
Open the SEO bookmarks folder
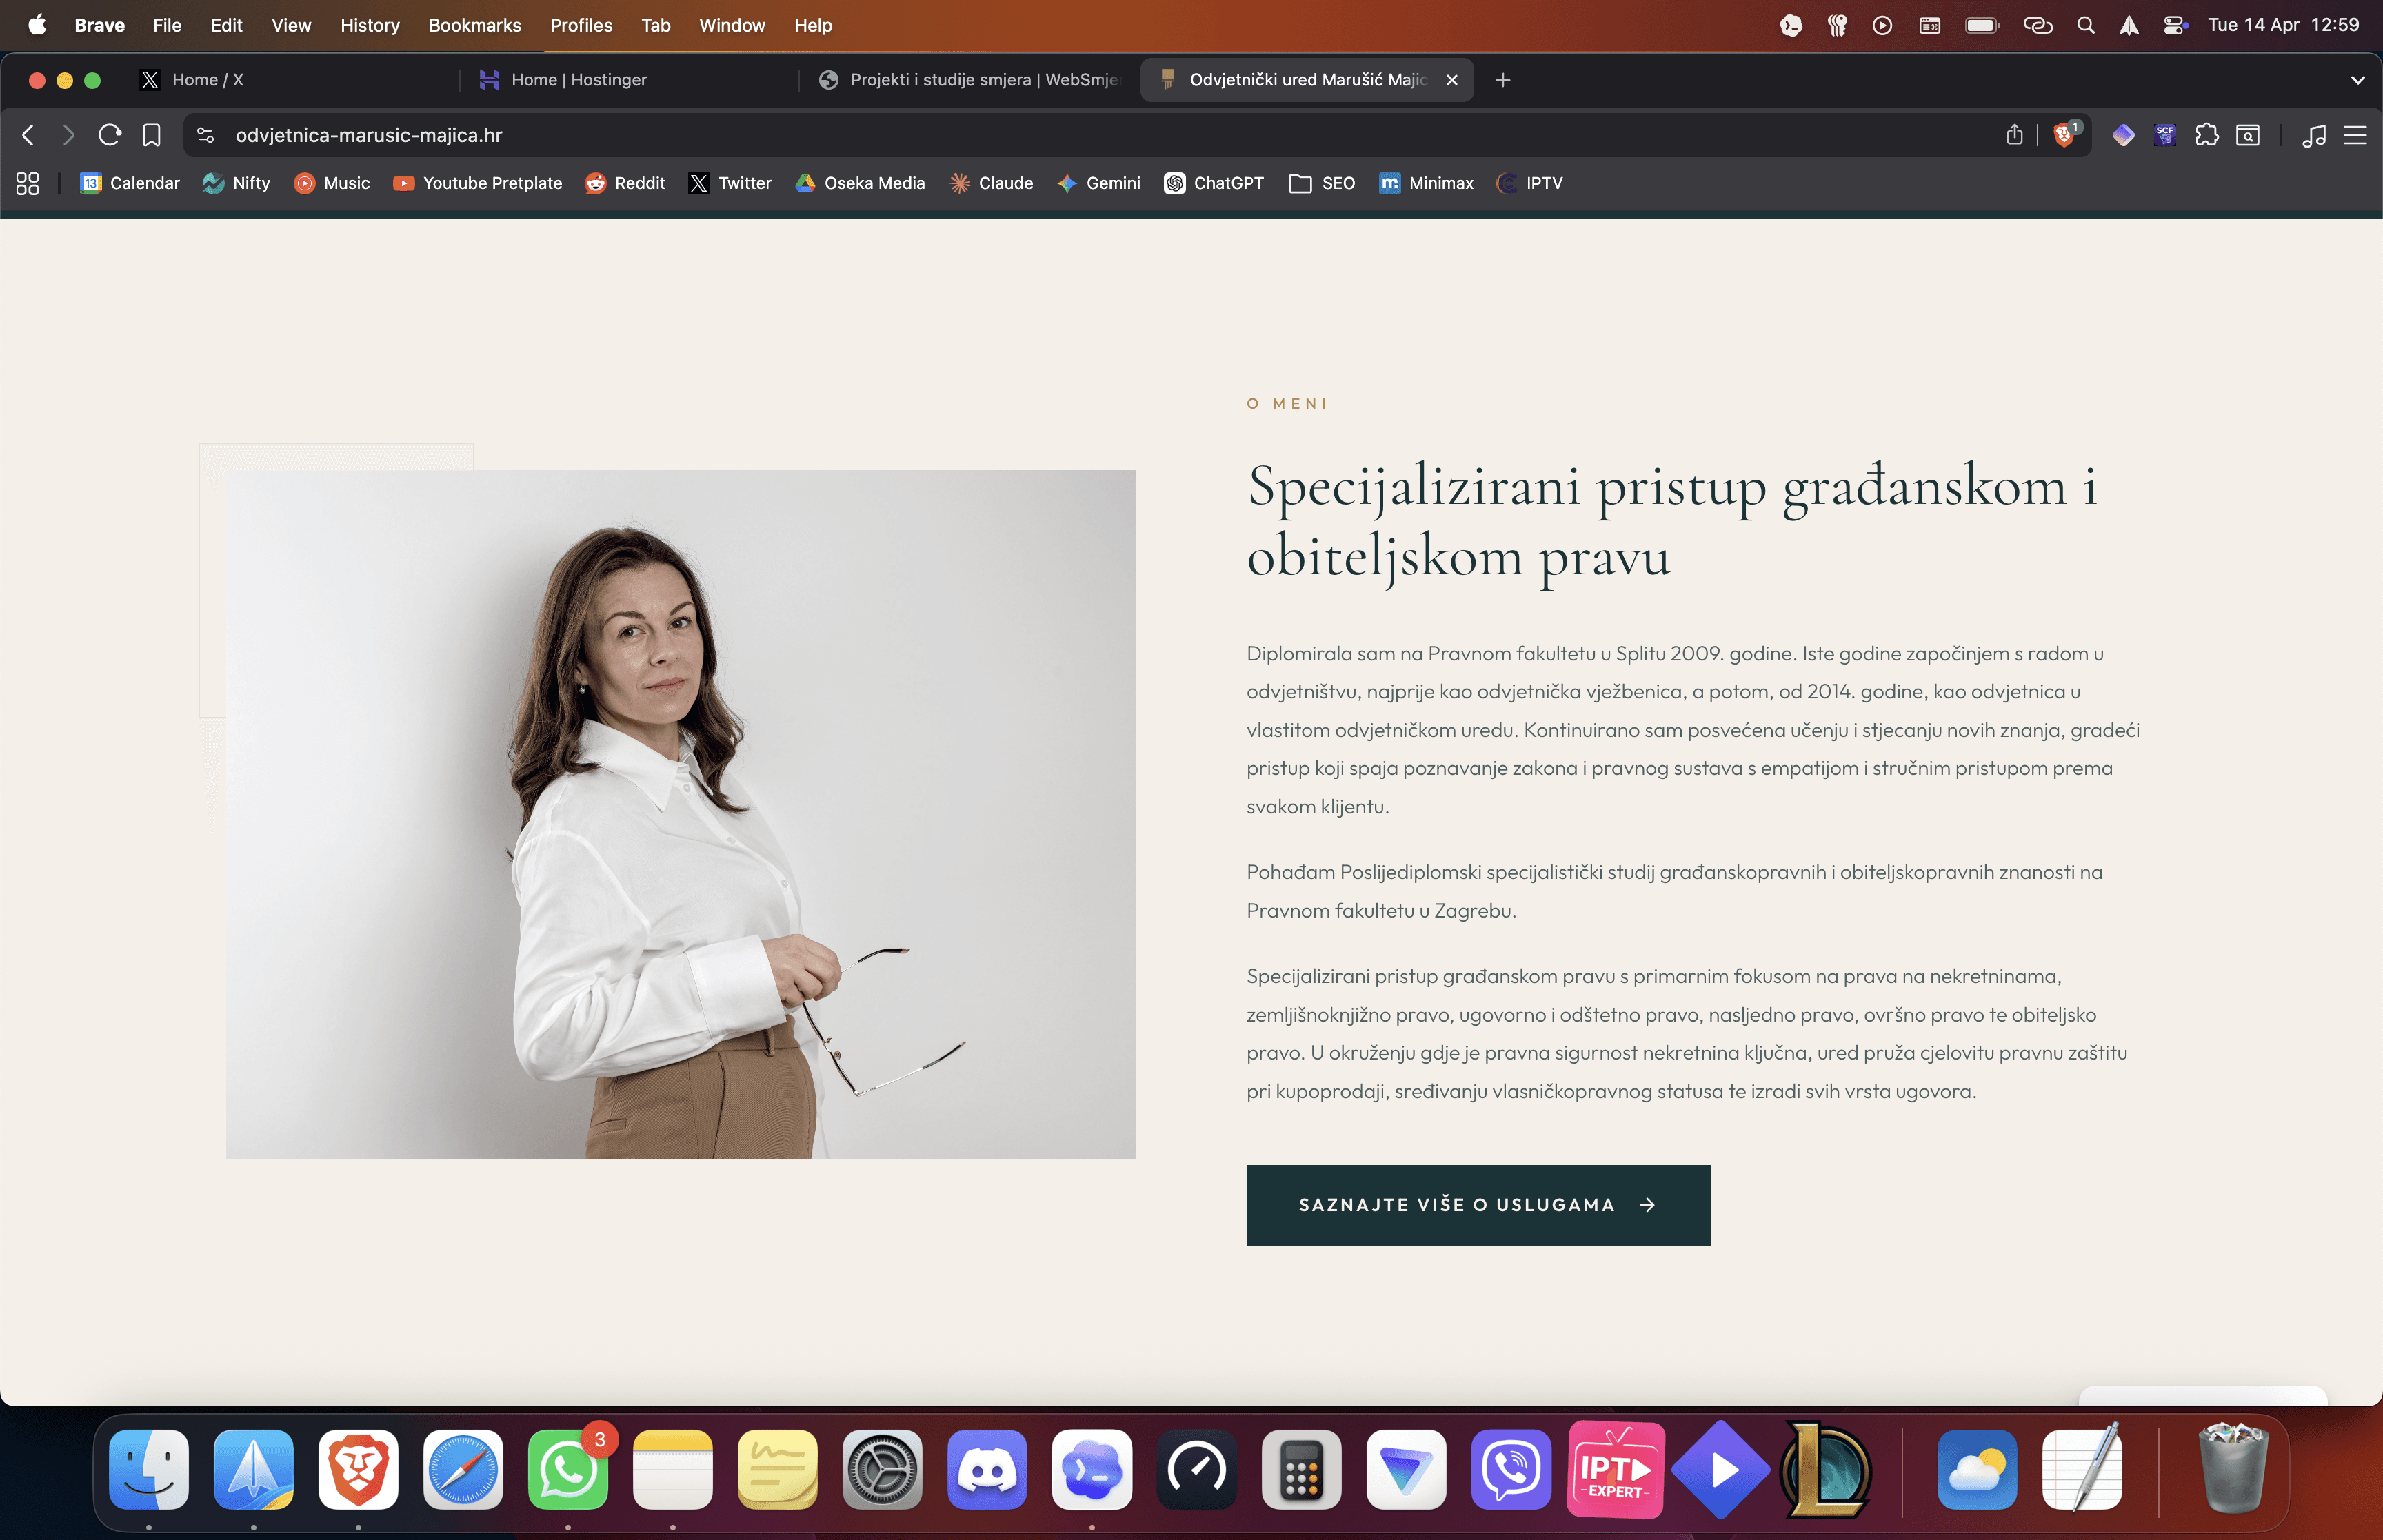coord(1322,183)
